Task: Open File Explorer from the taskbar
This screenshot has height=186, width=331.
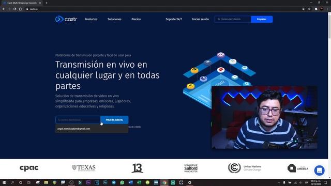Action: 46,182
